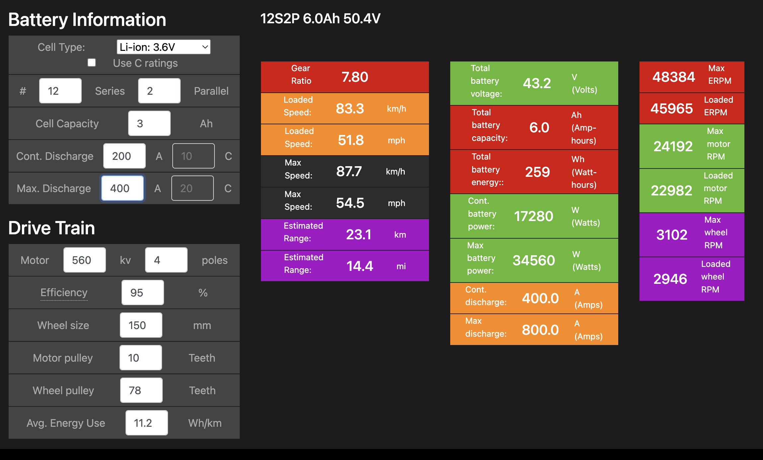Select the Parallel cell count field
Image resolution: width=763 pixels, height=460 pixels.
[159, 91]
